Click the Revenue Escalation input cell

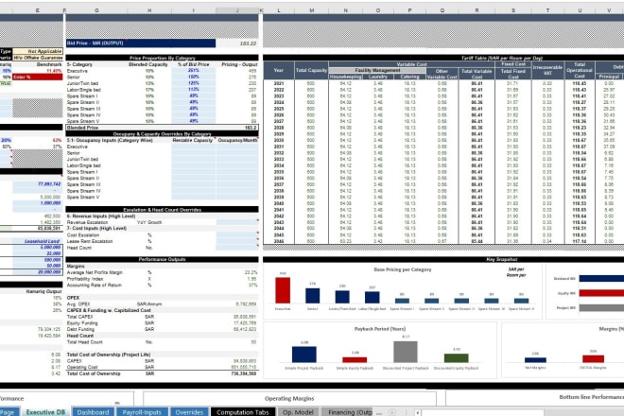[x=237, y=222]
